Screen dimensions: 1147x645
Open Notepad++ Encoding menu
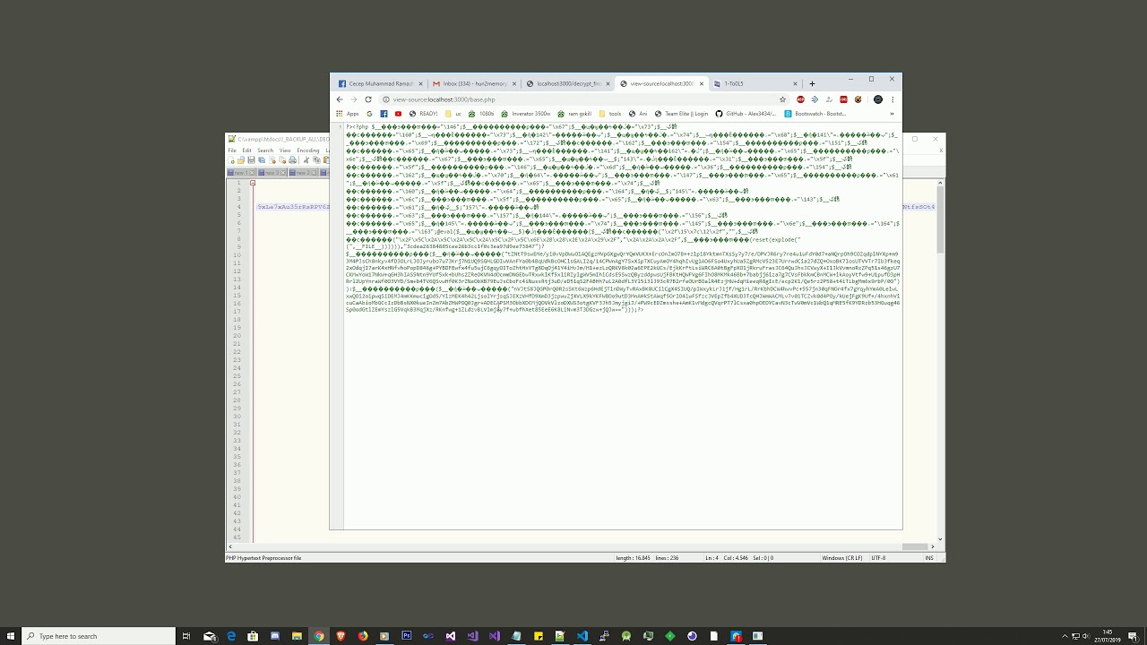click(x=308, y=150)
